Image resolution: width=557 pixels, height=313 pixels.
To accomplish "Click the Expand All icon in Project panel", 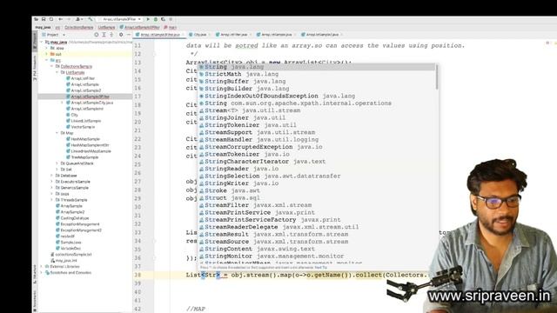I will coord(104,35).
